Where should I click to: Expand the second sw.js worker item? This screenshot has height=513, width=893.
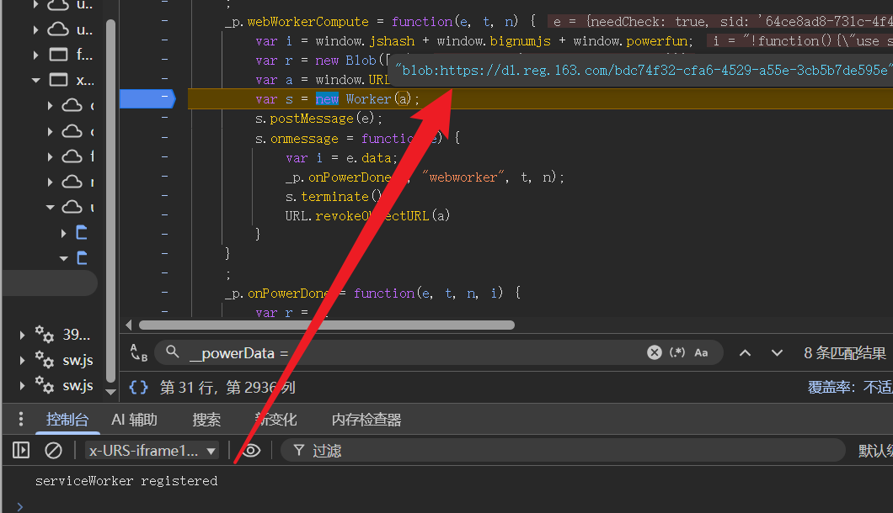coord(22,386)
